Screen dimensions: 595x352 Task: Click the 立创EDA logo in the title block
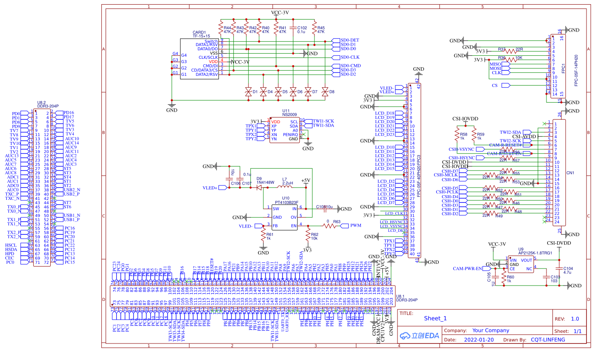419,335
